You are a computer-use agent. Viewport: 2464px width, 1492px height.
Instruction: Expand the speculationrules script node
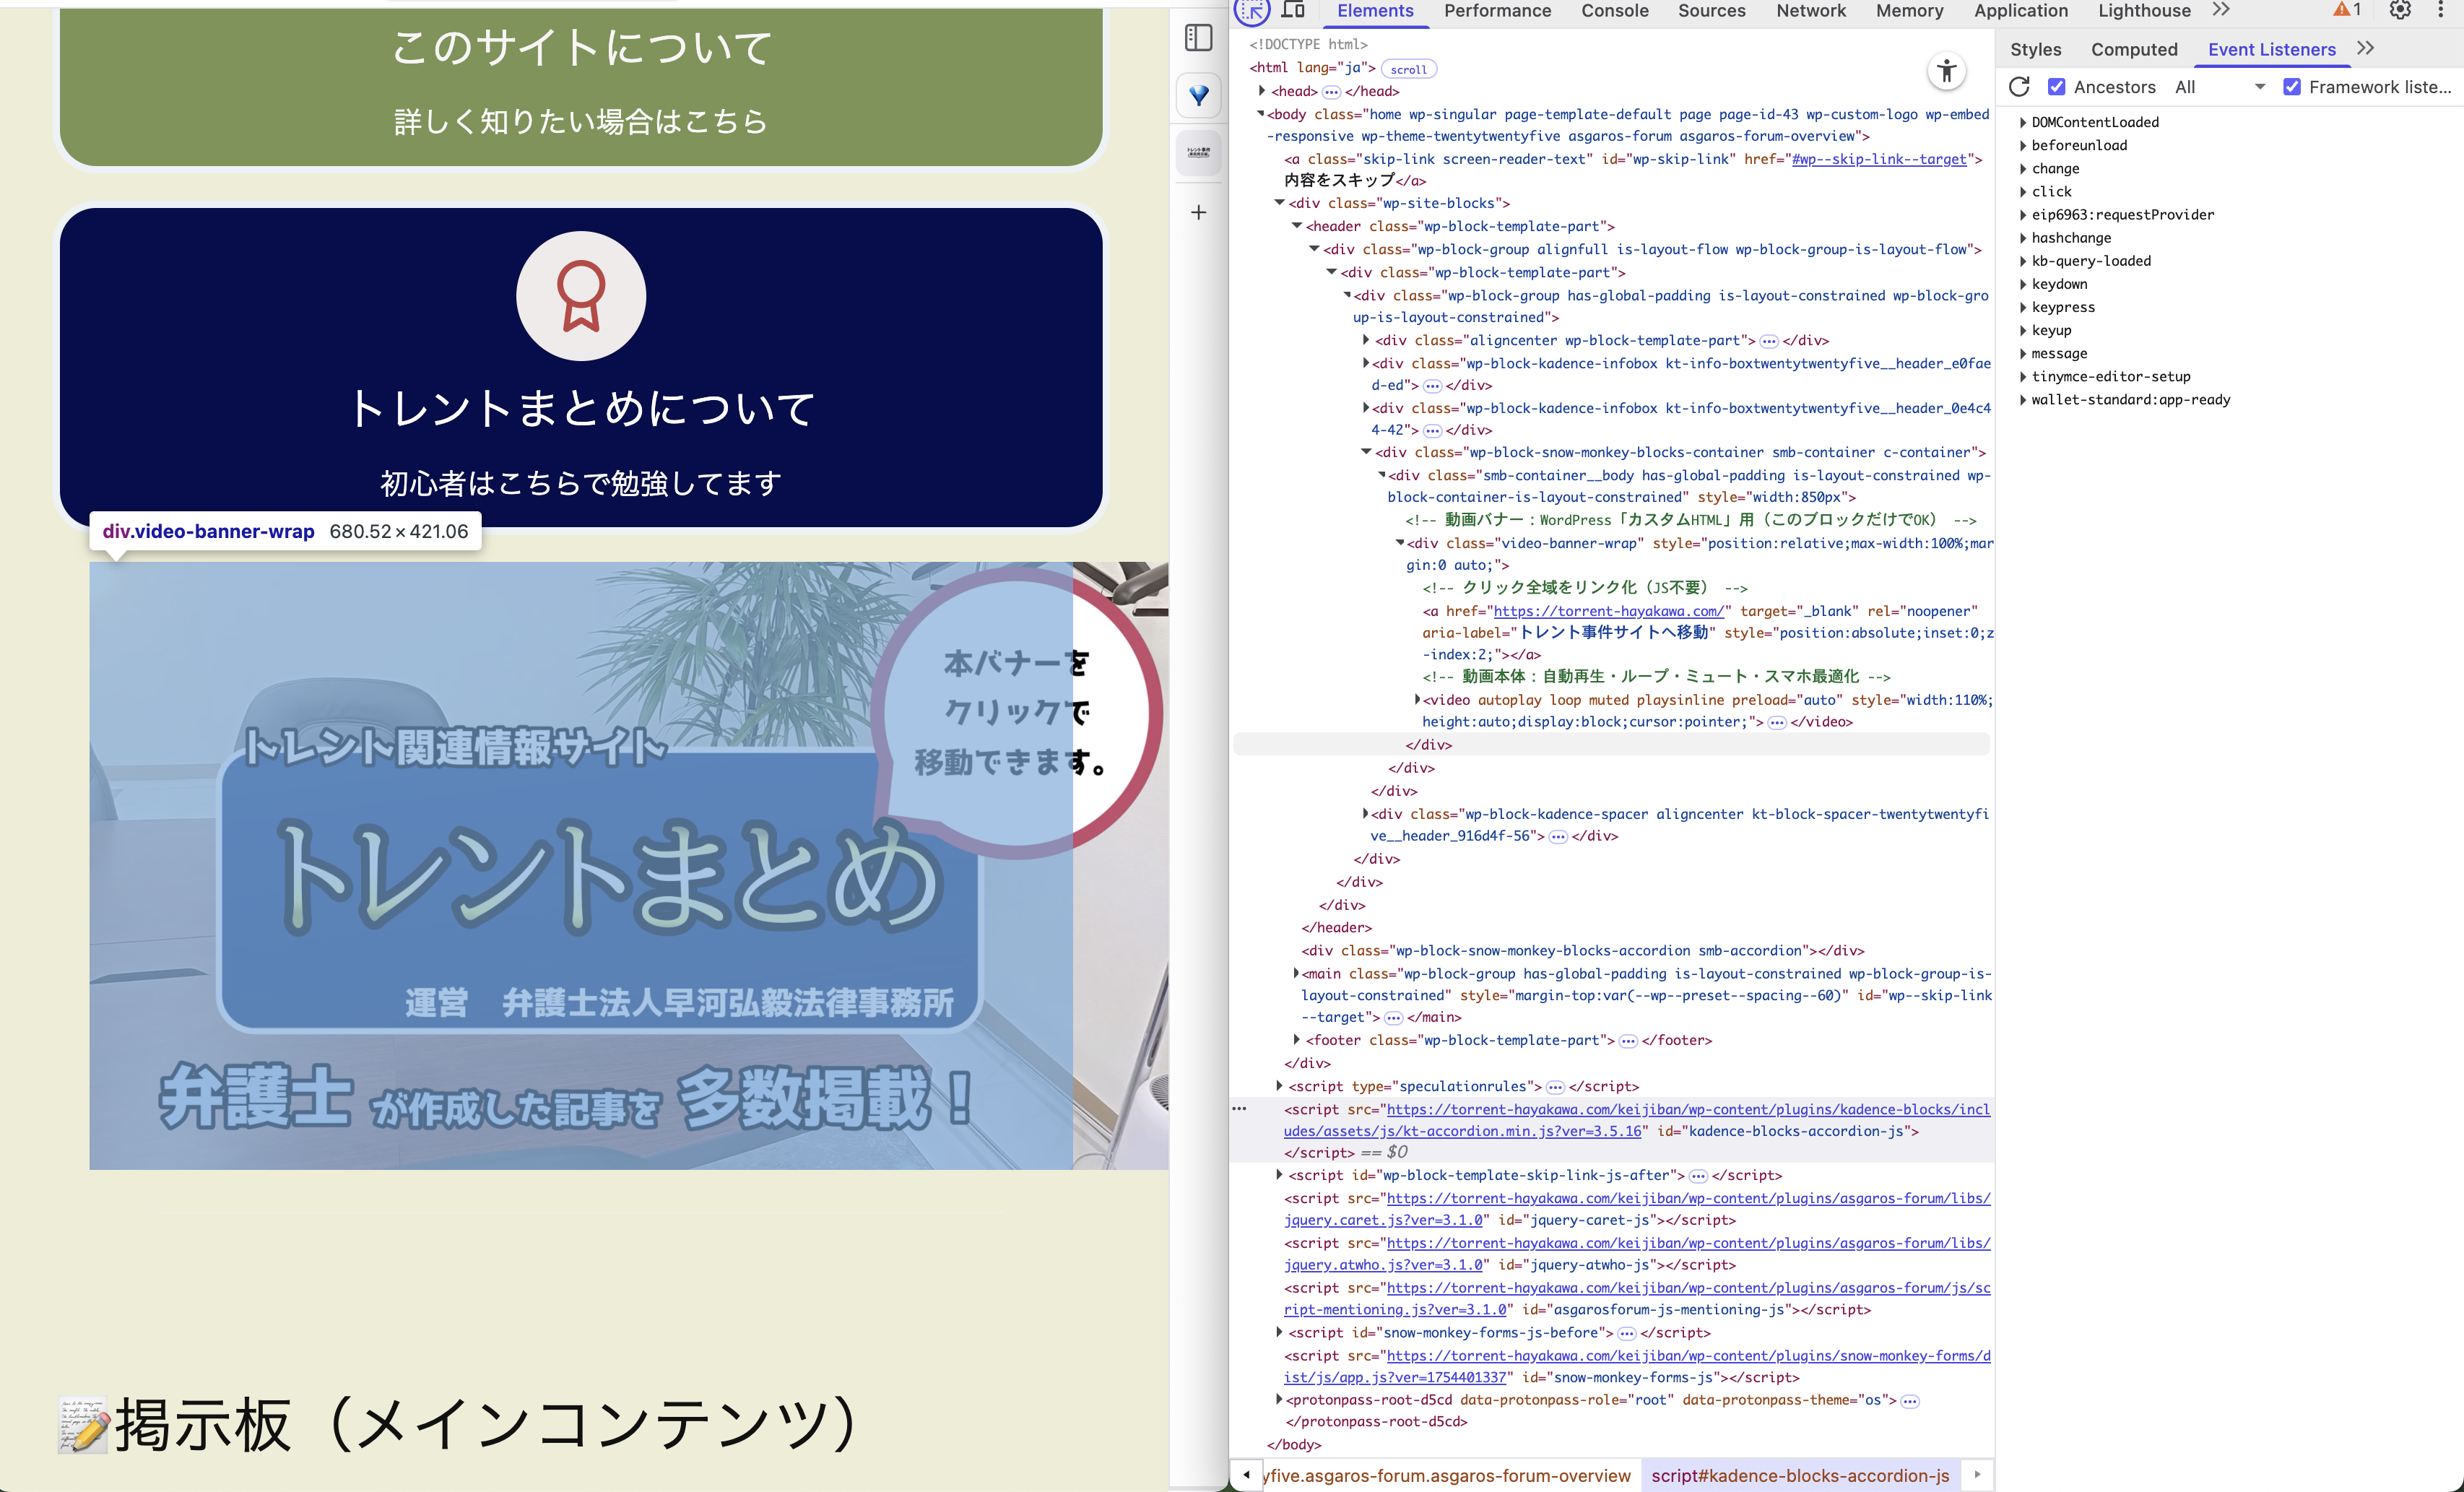tap(1279, 1086)
